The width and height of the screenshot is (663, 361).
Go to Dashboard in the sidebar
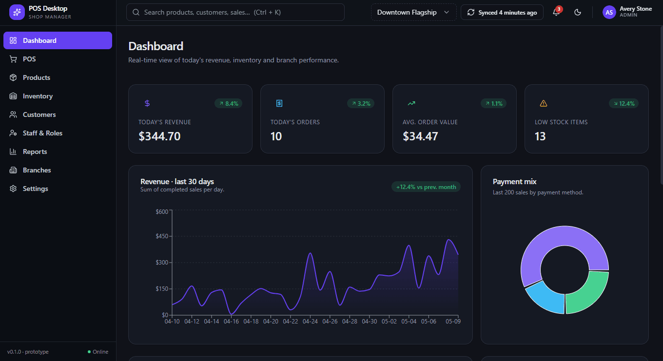coord(58,40)
